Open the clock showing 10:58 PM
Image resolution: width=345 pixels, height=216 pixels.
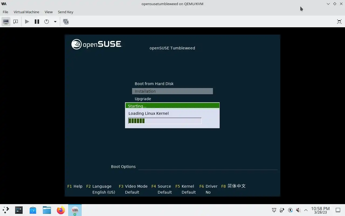pyautogui.click(x=320, y=210)
